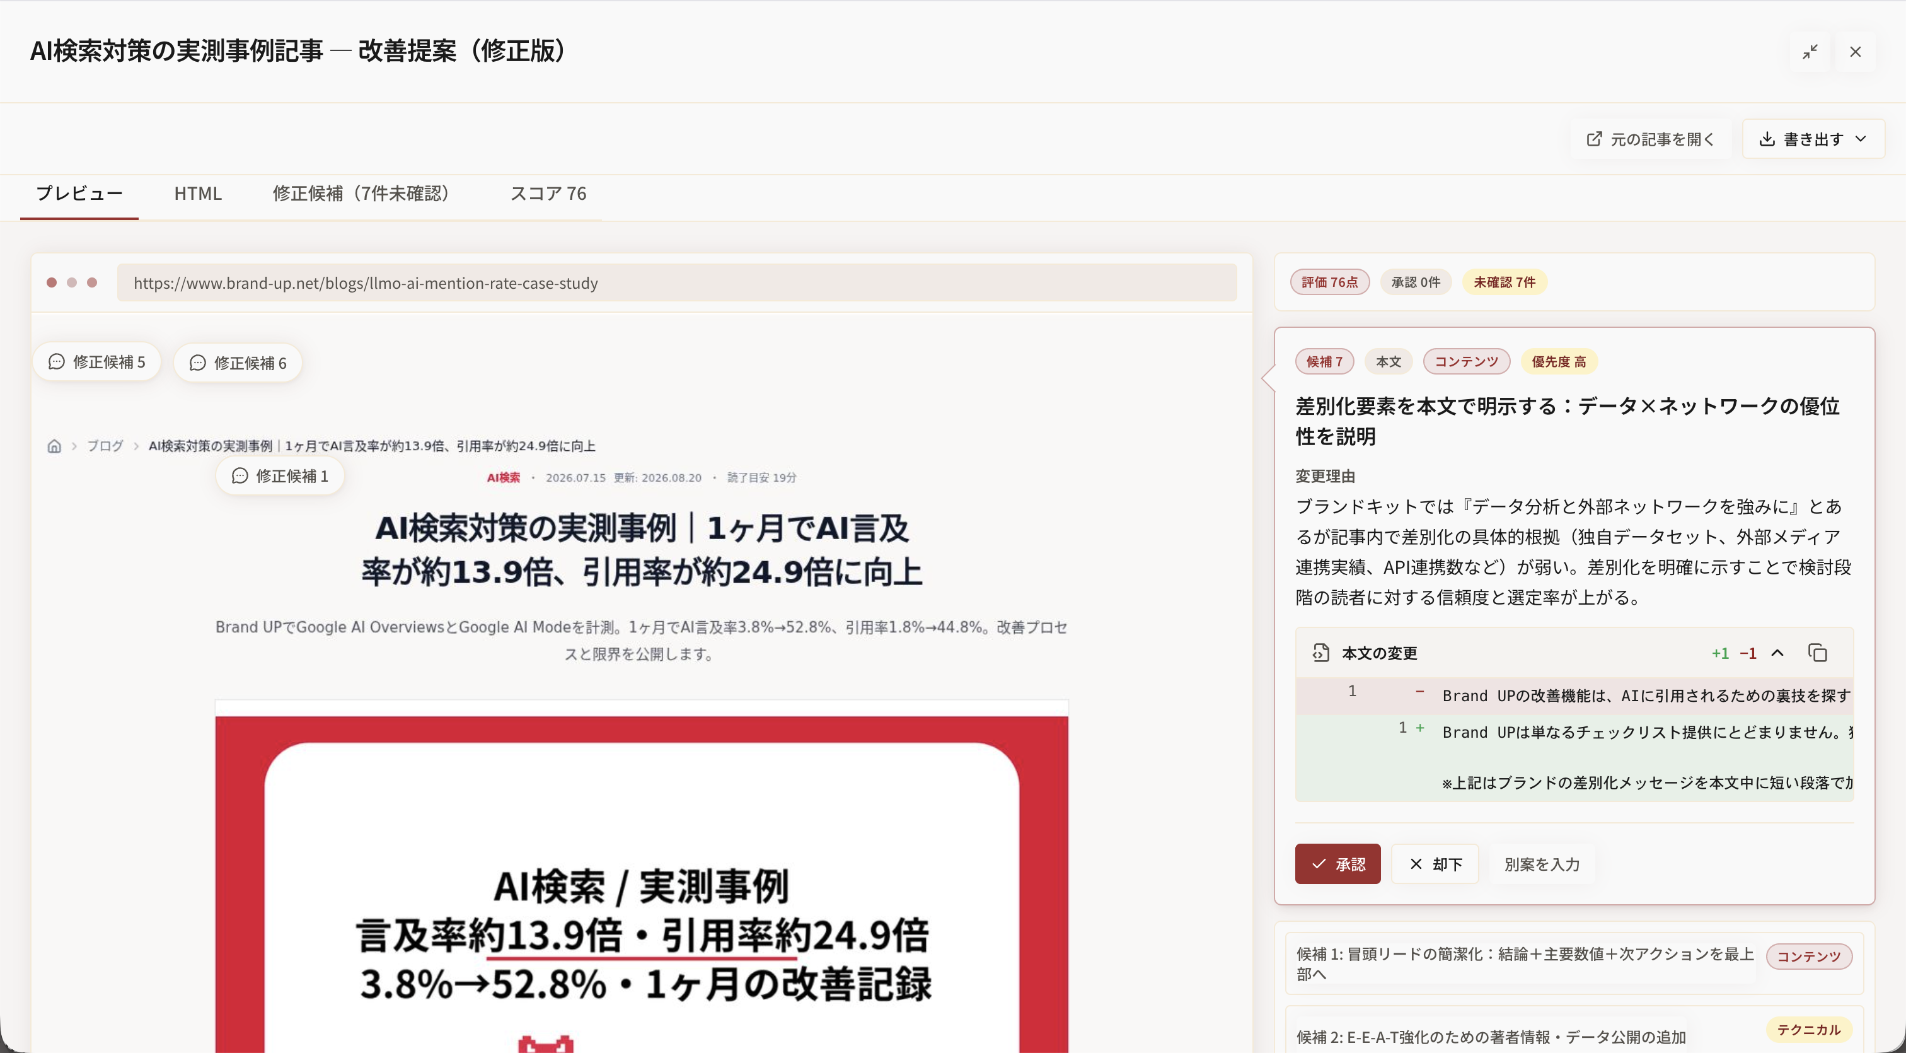Click the home icon in the breadcrumb
The height and width of the screenshot is (1053, 1906).
click(x=54, y=445)
